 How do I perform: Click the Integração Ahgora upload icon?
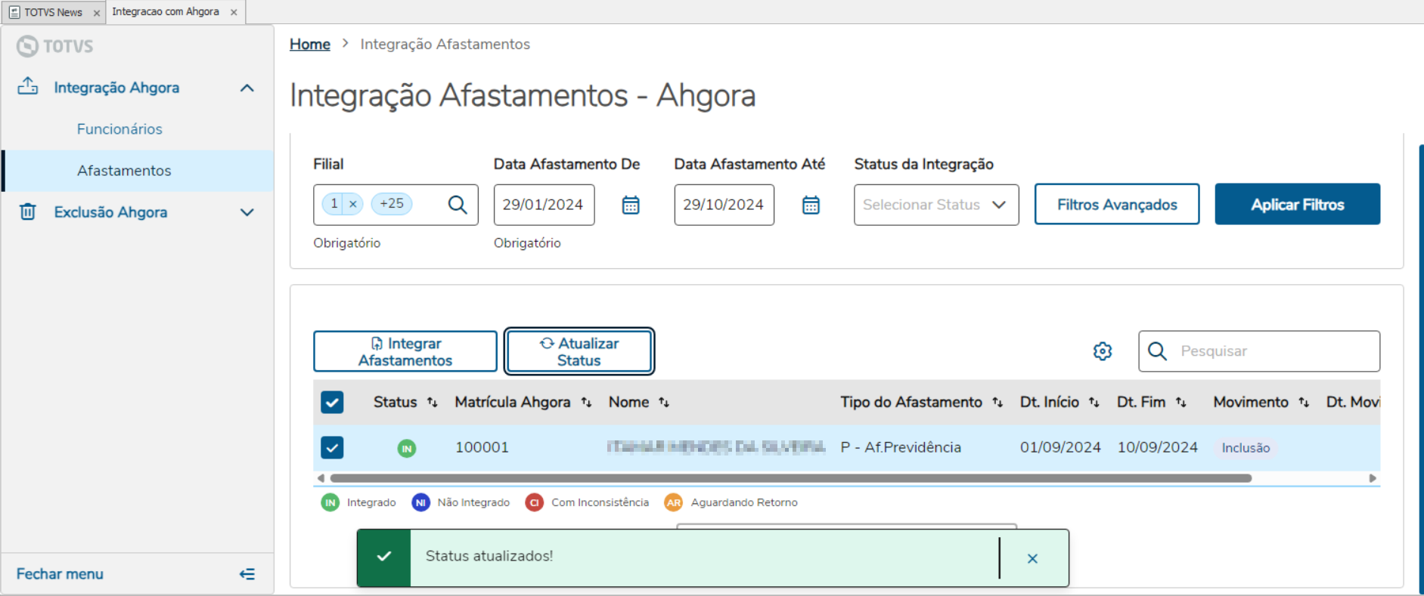tap(28, 86)
